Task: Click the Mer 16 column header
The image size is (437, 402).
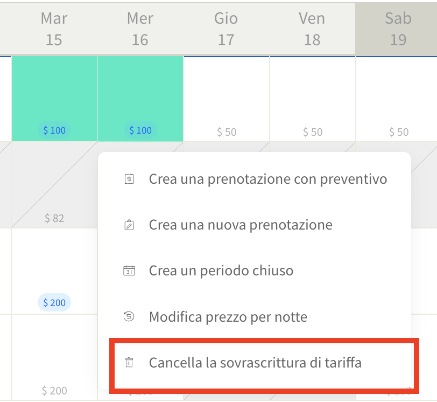Action: pos(140,29)
